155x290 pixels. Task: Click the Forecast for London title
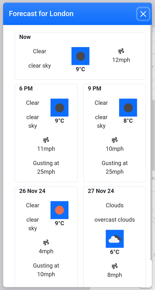pyautogui.click(x=41, y=14)
